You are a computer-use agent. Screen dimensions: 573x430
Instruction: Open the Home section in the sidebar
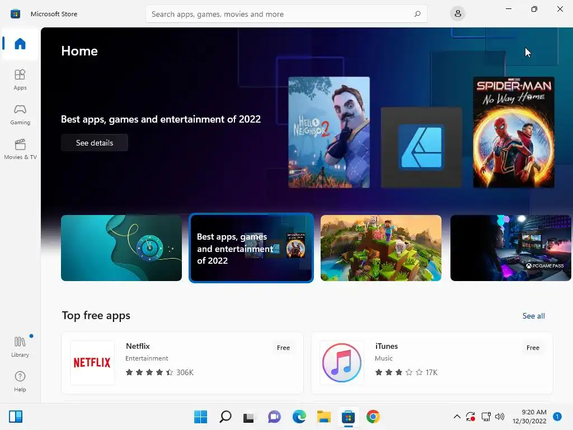click(x=20, y=44)
